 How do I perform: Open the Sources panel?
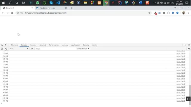33,45
